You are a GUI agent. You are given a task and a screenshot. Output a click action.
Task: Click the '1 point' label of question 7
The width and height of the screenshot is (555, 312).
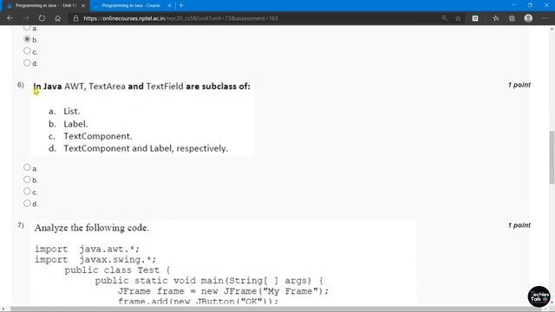pos(519,225)
